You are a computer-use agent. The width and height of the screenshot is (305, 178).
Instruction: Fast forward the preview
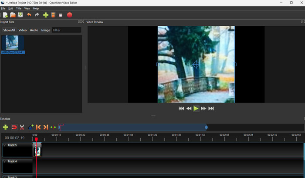pyautogui.click(x=203, y=109)
